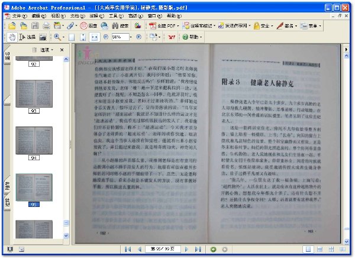
Task: Click the Yahoo Y! toolbar icon
Action: (172, 37)
